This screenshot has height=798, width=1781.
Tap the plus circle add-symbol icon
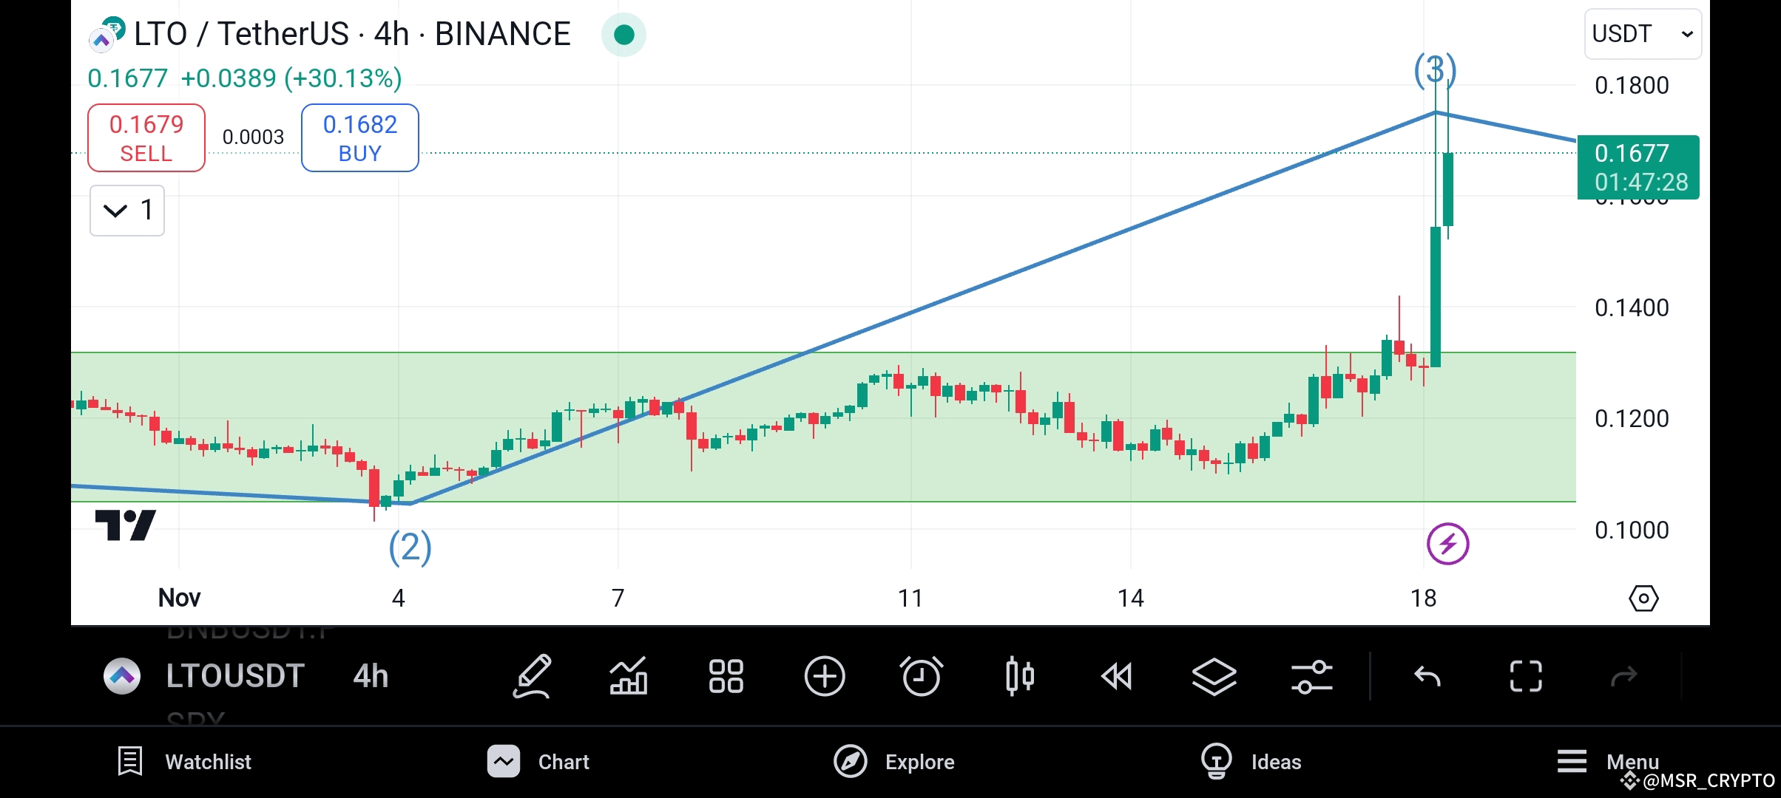824,676
